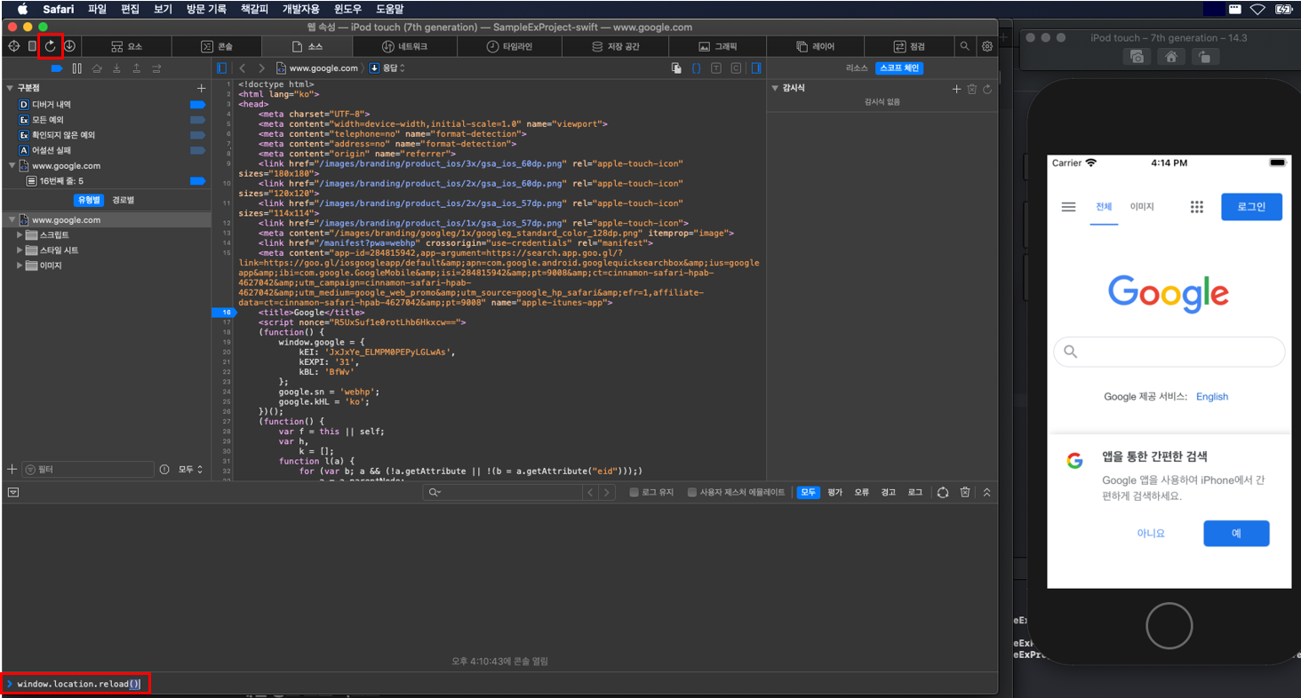Collapse the www.google.com resource tree
Image resolution: width=1301 pixels, height=698 pixels.
pyautogui.click(x=12, y=220)
